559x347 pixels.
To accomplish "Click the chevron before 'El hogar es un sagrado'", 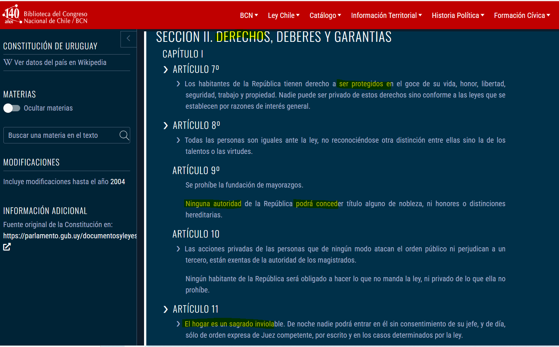I will tap(178, 324).
